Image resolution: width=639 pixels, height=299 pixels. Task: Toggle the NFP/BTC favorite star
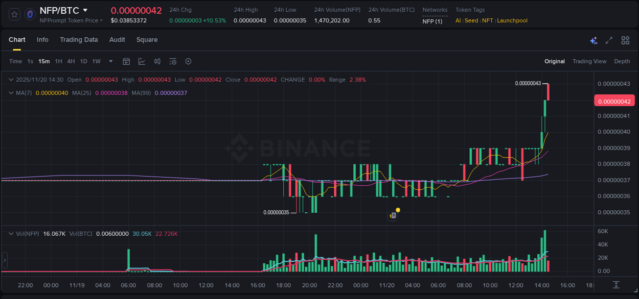14,14
